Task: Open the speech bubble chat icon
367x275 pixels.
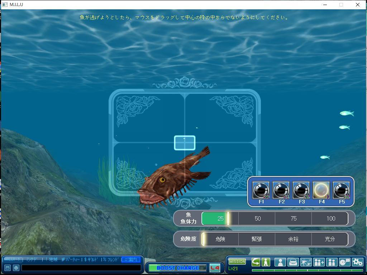Action: click(x=344, y=262)
